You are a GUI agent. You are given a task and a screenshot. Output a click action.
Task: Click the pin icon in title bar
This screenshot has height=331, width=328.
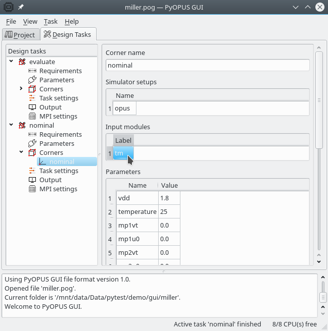point(21,7)
